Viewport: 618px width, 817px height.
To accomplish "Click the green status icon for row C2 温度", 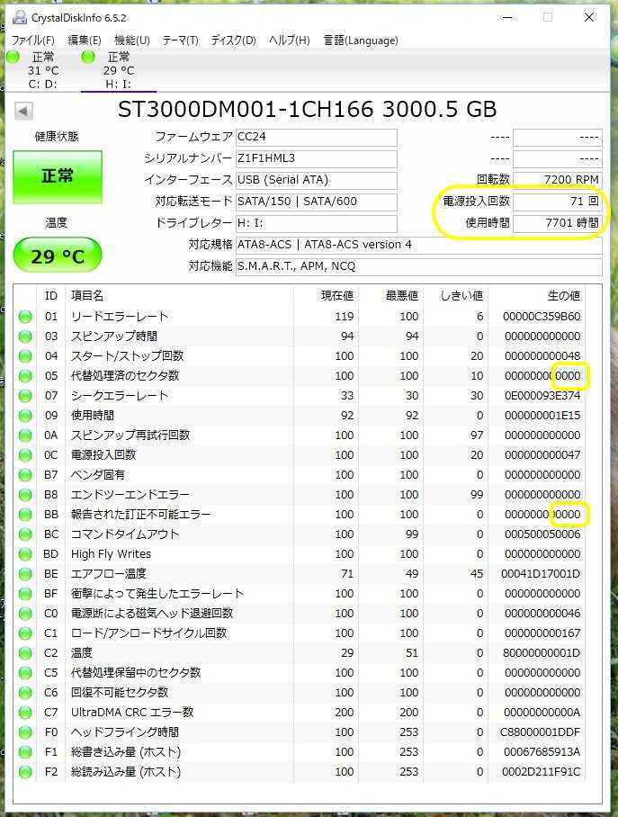I will click(25, 653).
